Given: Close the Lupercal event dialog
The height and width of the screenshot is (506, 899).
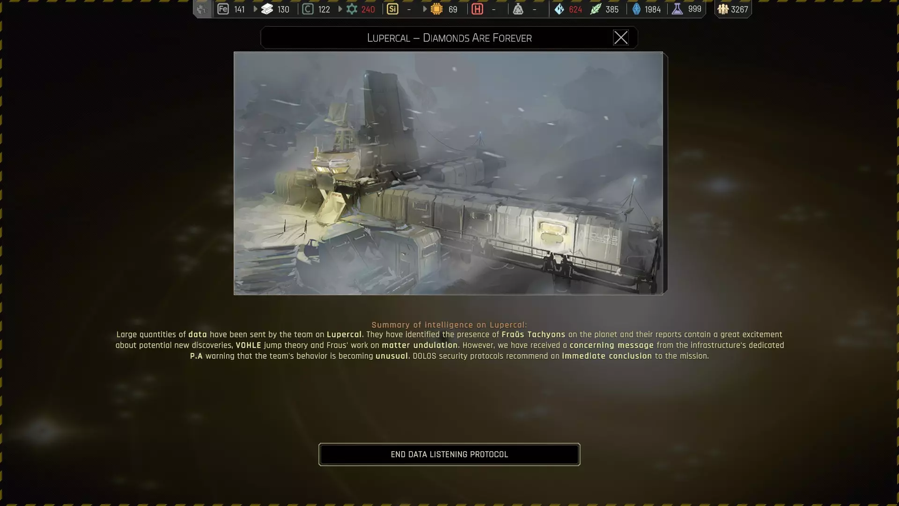Looking at the screenshot, I should click(621, 37).
